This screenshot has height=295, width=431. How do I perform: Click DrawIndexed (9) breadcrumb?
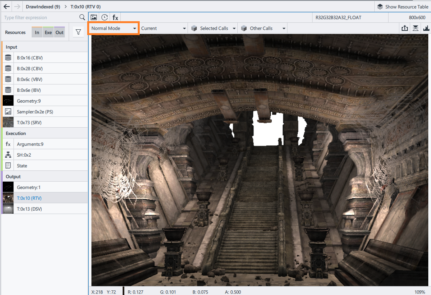coord(43,7)
